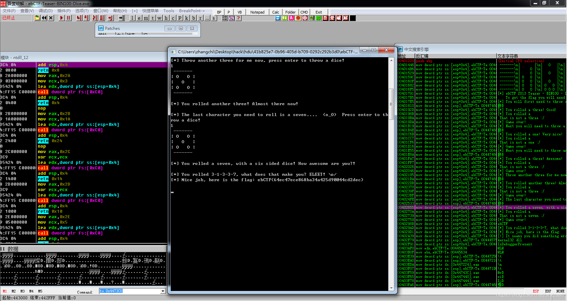Show Run trace with '...' button
This screenshot has height=301, width=567.
207,18
